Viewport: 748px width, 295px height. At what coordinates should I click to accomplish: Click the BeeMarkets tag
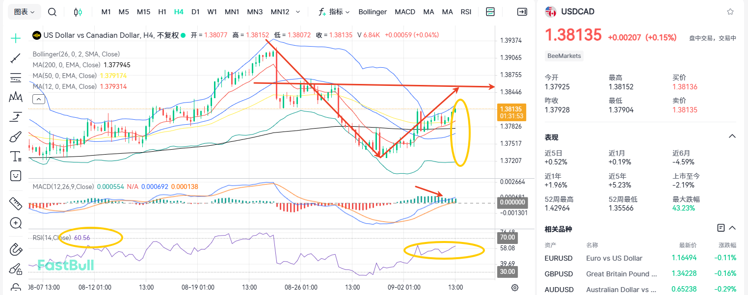click(x=564, y=56)
